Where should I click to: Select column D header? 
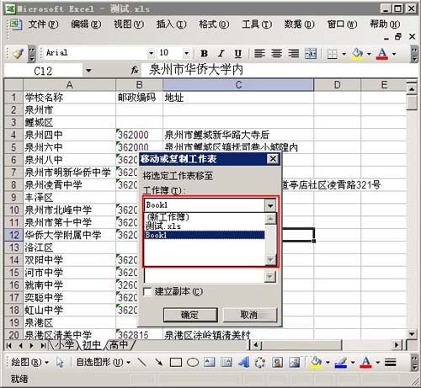click(x=337, y=85)
